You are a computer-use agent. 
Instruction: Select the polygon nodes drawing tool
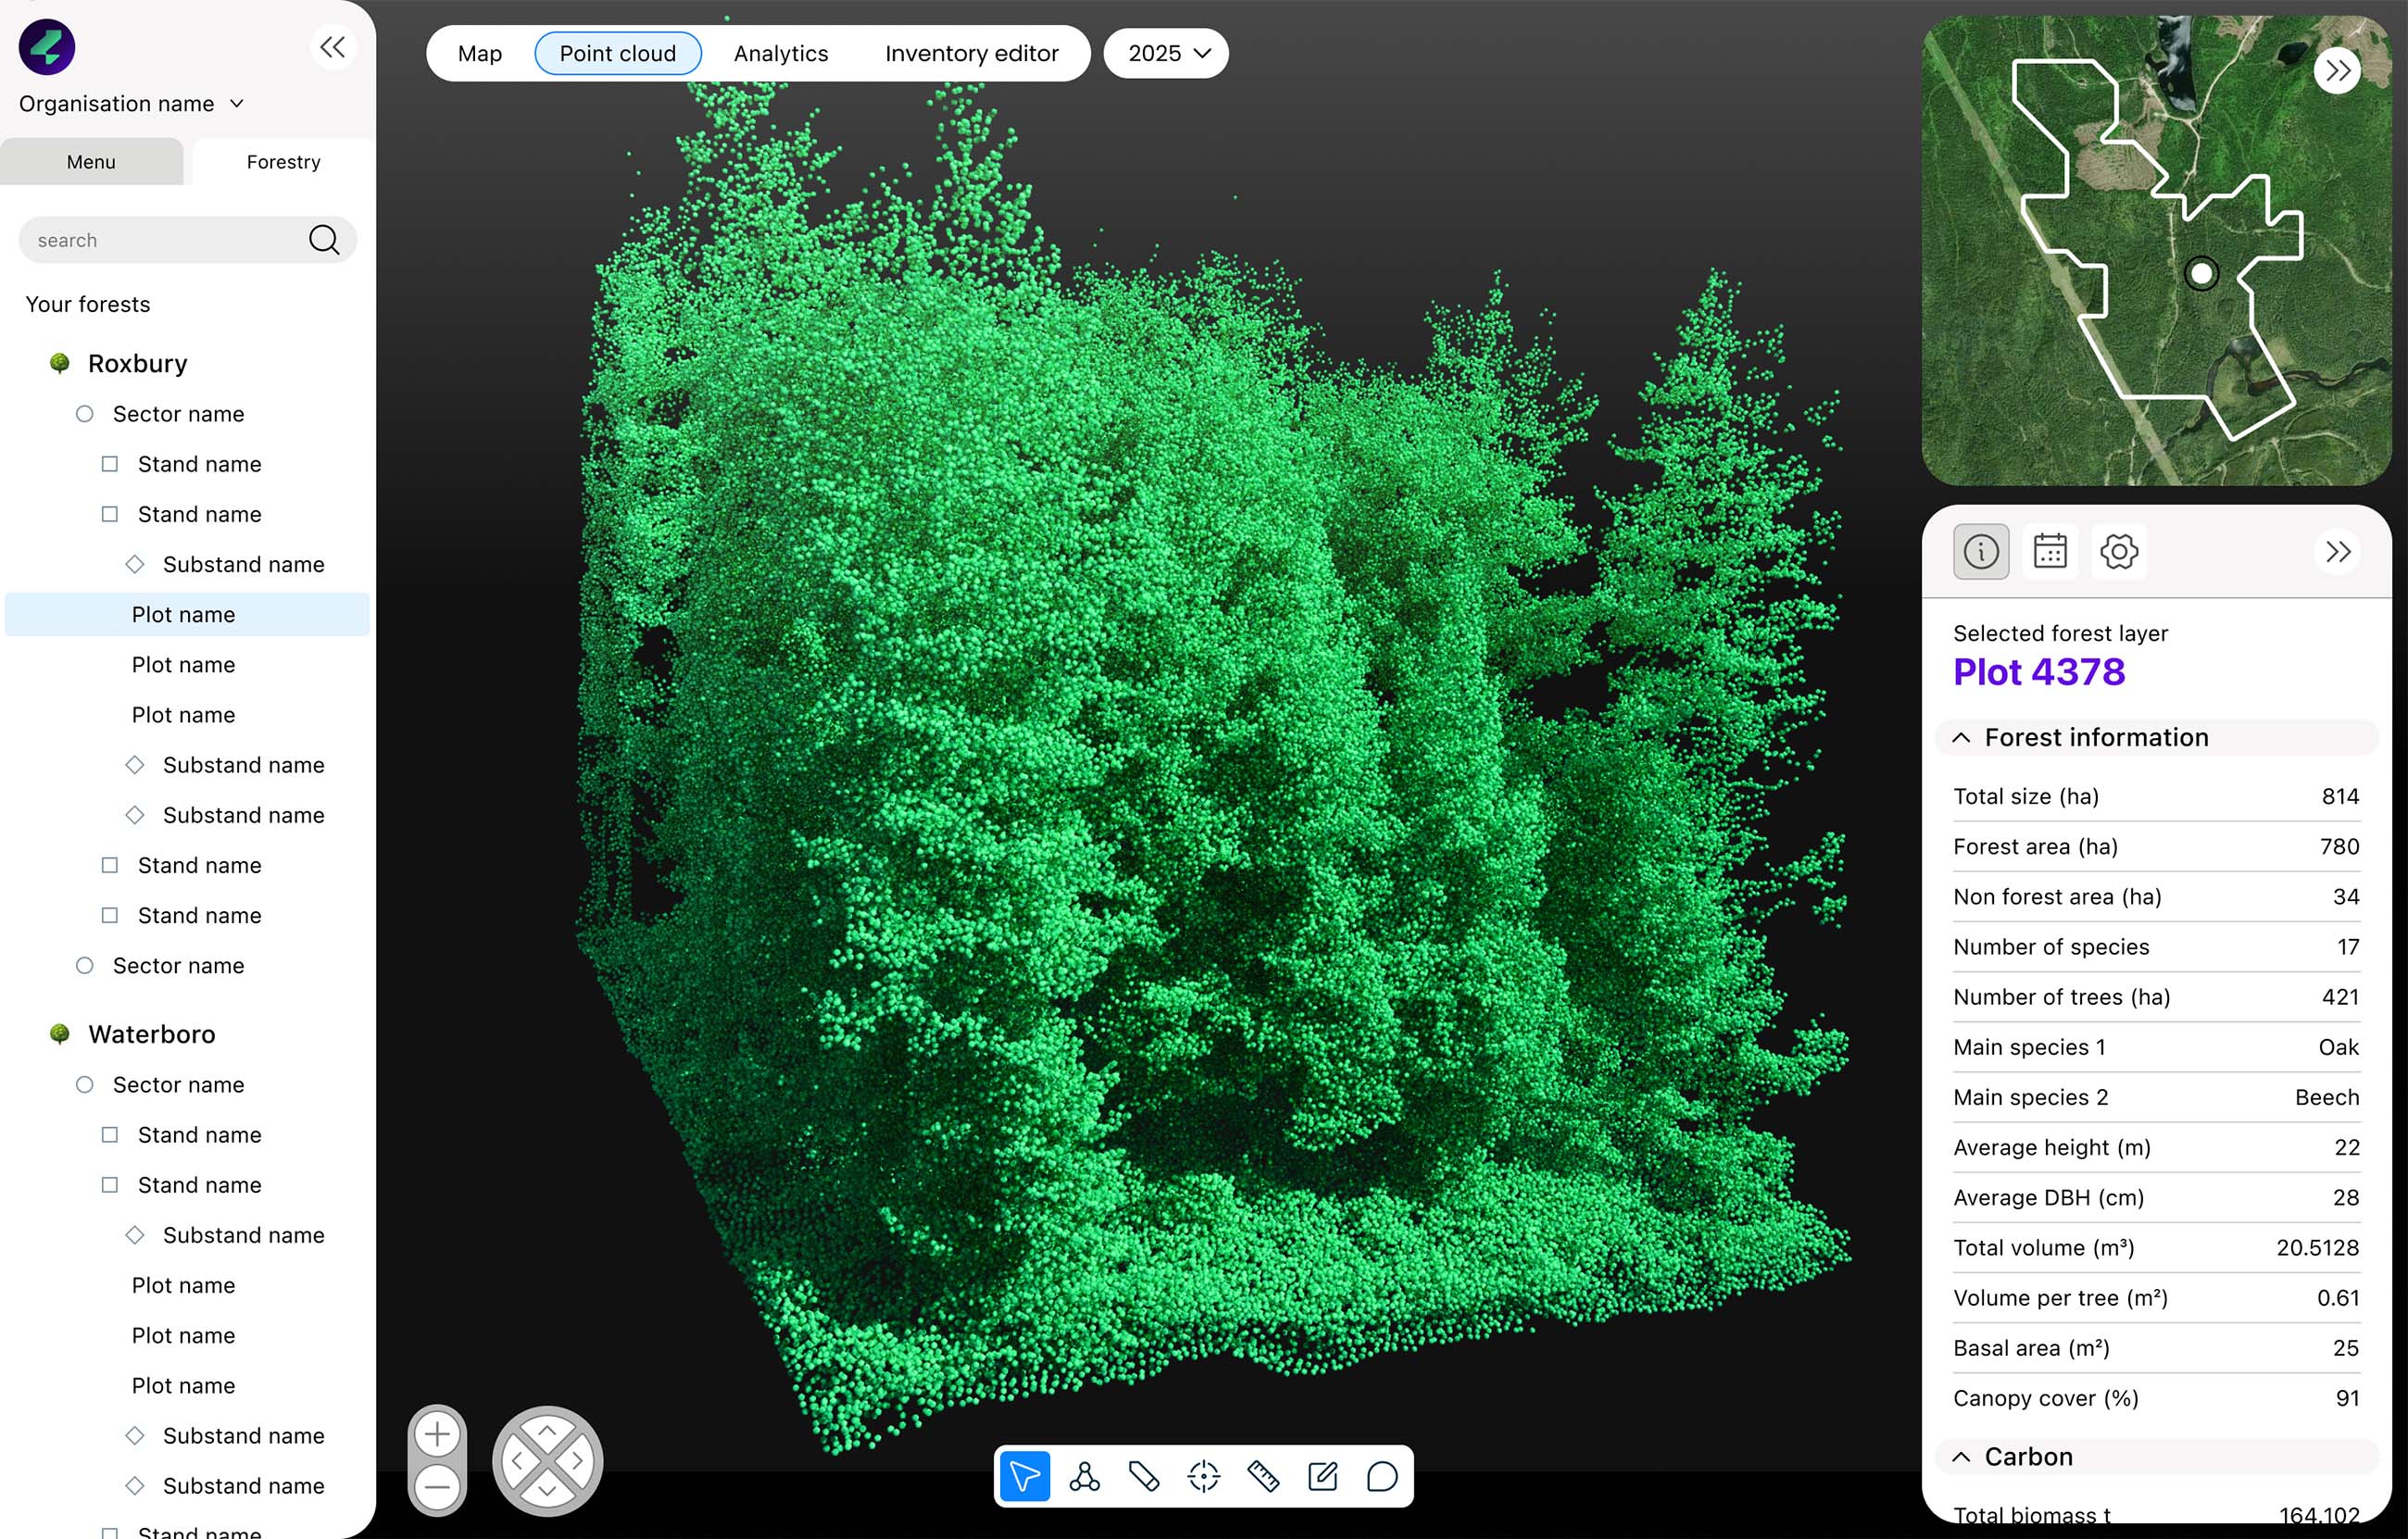point(1084,1476)
